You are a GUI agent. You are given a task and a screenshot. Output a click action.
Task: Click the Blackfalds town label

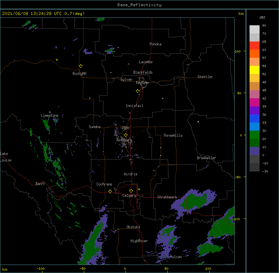click(143, 72)
